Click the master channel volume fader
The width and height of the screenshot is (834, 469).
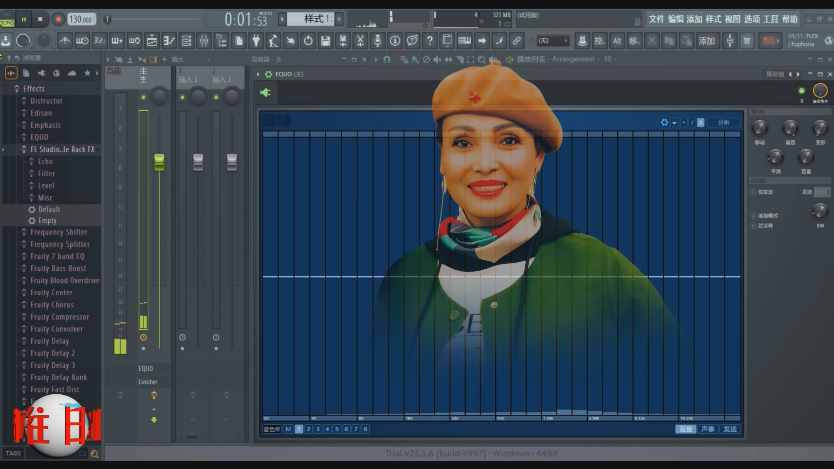(159, 162)
